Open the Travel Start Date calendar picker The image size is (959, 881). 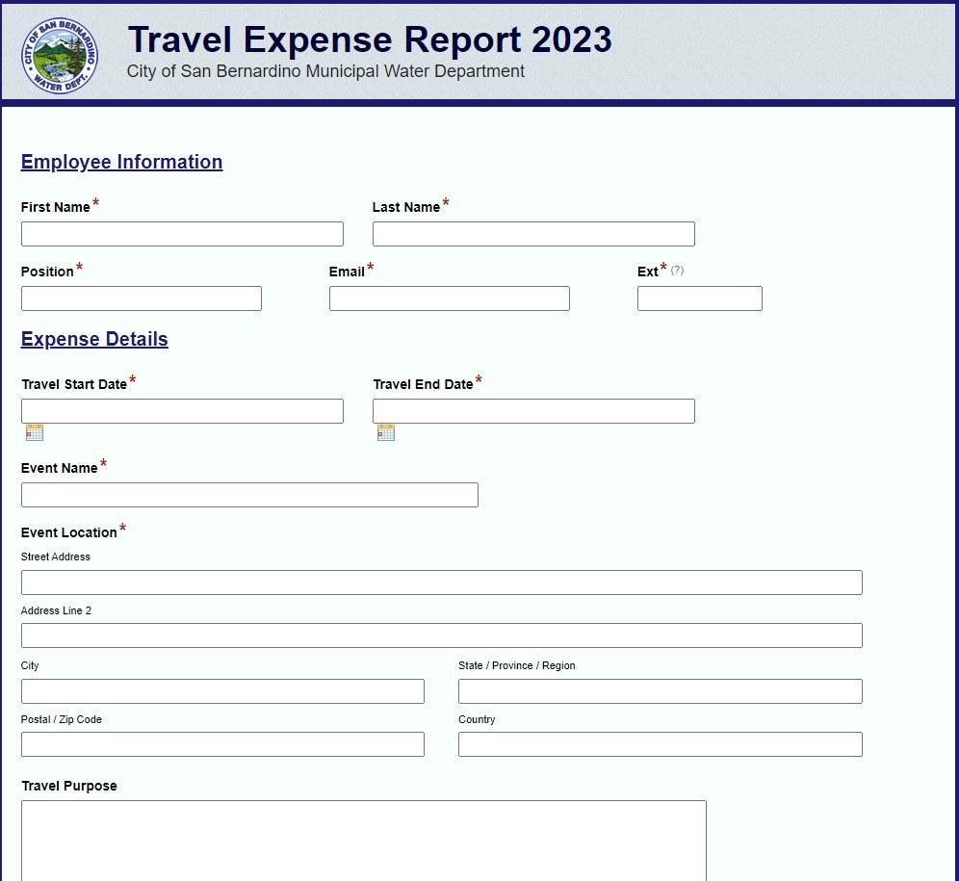[x=35, y=431]
